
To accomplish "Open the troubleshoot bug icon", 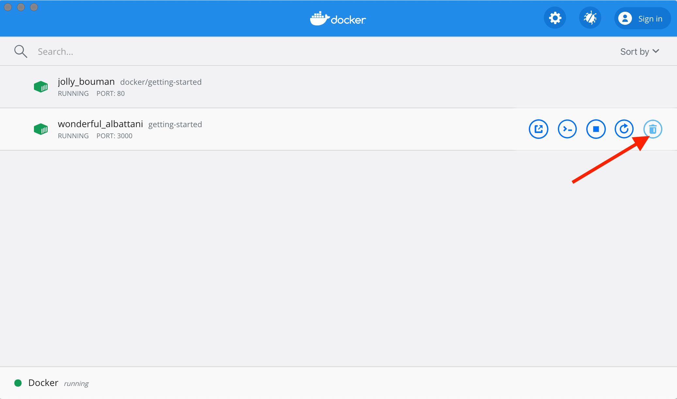I will (590, 18).
